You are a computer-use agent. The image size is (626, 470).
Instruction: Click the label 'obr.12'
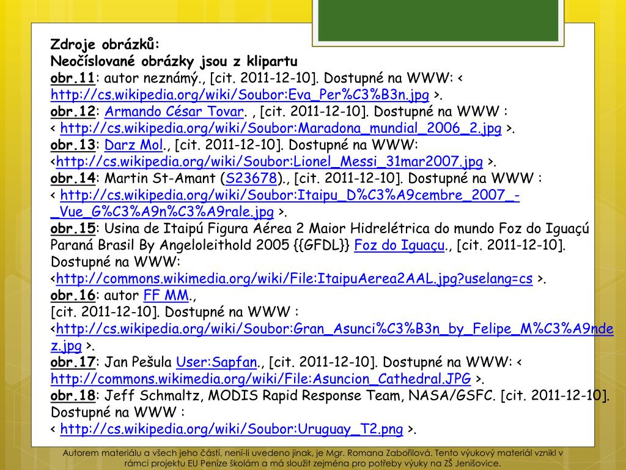pyautogui.click(x=73, y=111)
